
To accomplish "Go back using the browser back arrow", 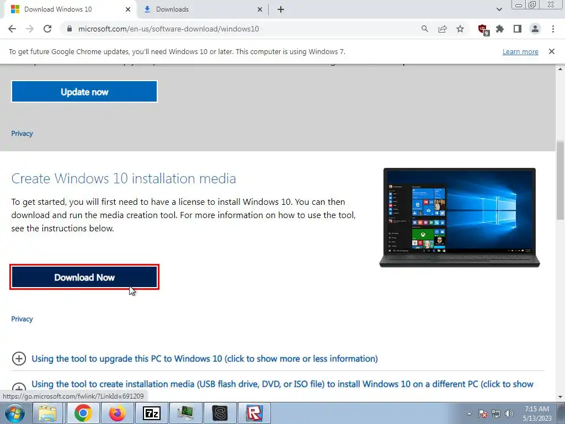I will click(x=12, y=29).
